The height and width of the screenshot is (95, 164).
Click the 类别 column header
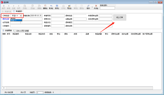[75, 34]
